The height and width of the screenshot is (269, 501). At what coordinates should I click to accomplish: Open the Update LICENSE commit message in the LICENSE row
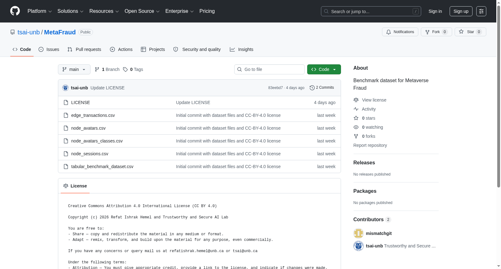click(x=193, y=102)
